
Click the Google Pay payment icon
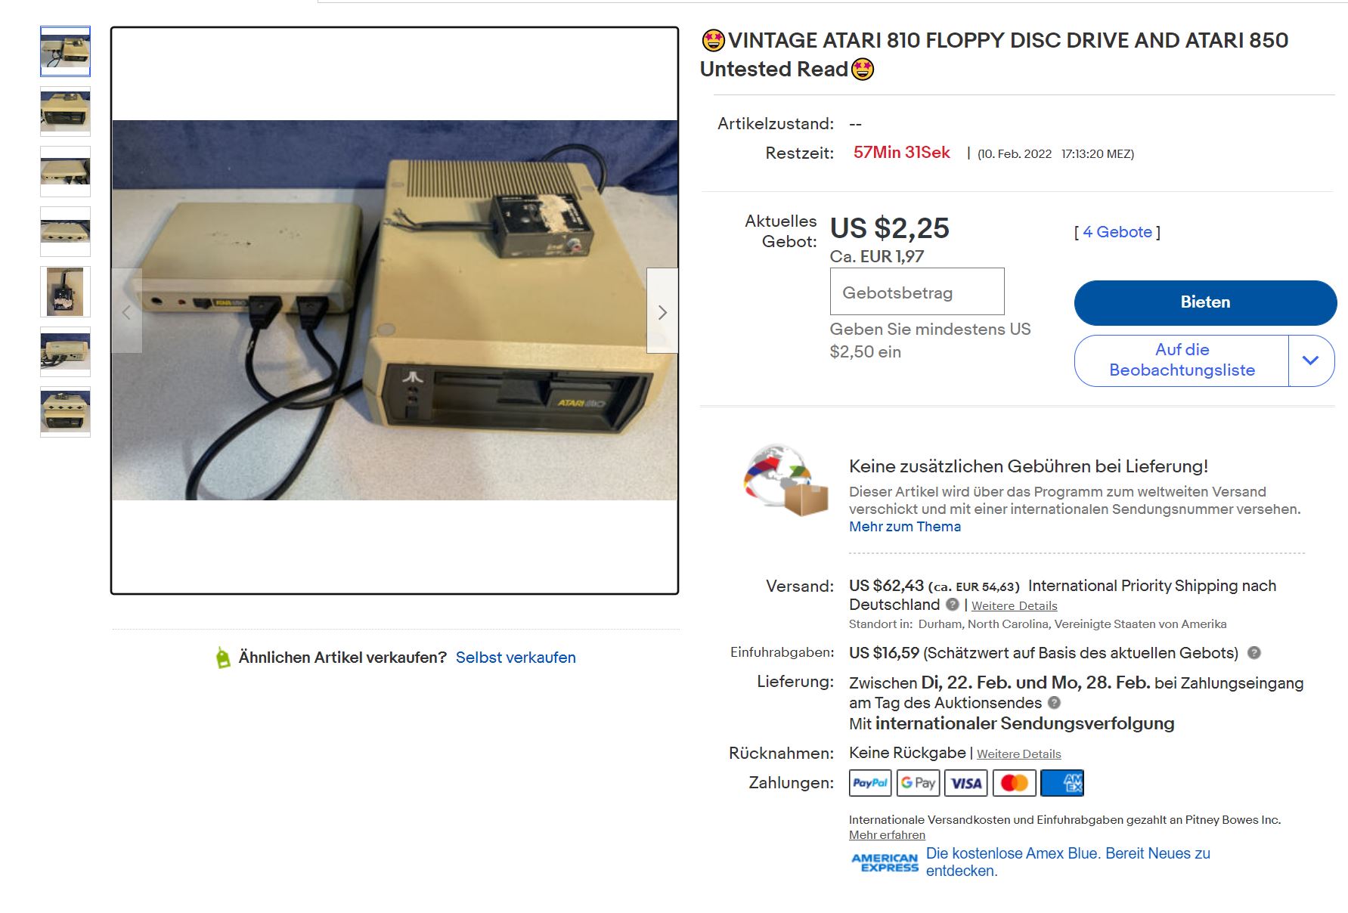[918, 783]
